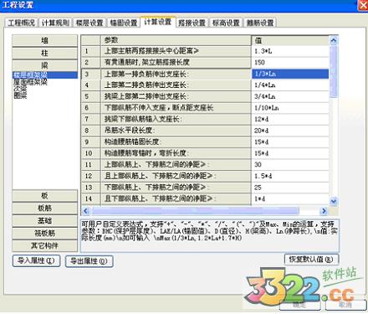Screen dimensions: 368x314
Task: Click the horizontal scrollbar right arrow
Action: (324, 211)
